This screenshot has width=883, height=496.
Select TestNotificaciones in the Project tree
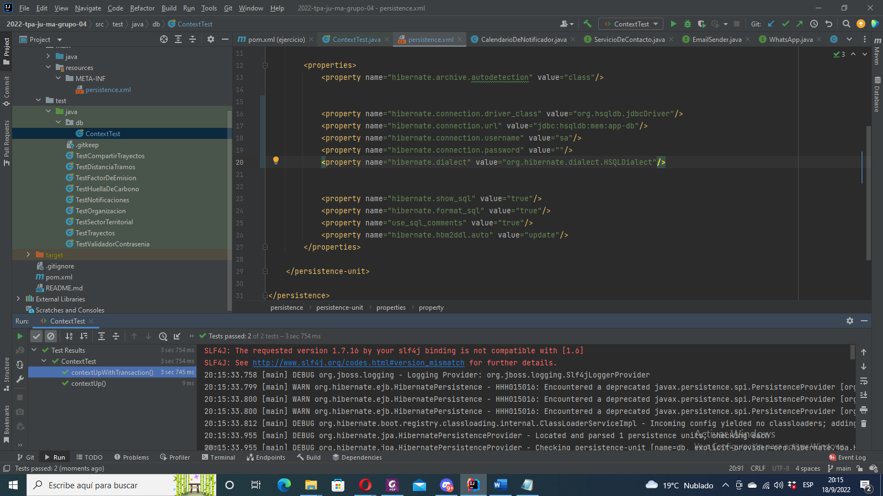102,200
